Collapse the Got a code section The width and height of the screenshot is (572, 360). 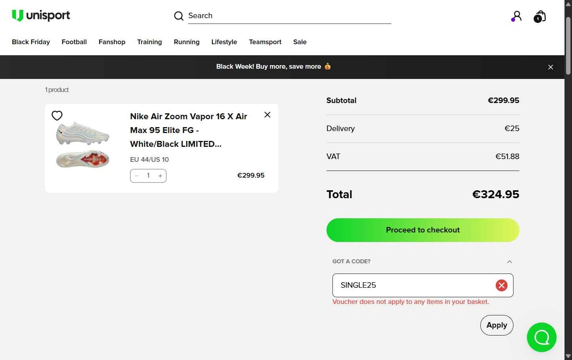[x=510, y=262]
